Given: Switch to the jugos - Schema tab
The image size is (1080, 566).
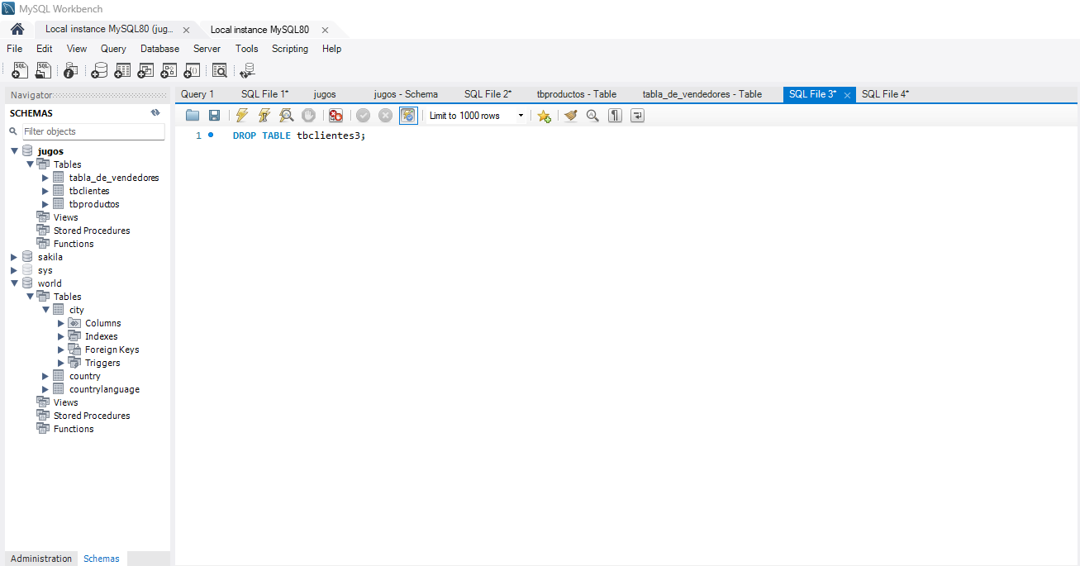Looking at the screenshot, I should tap(406, 94).
